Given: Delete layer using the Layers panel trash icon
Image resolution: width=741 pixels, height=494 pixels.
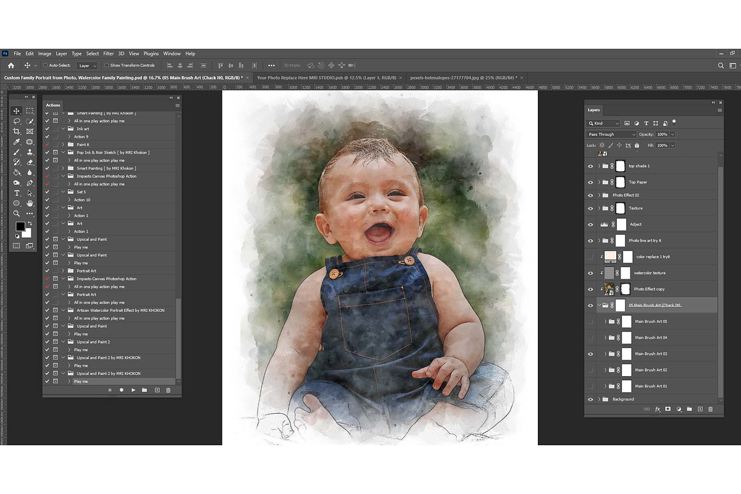Looking at the screenshot, I should coord(710,409).
